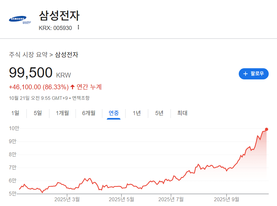
Task: Open the three-dot more options menu
Action: [x=78, y=27]
